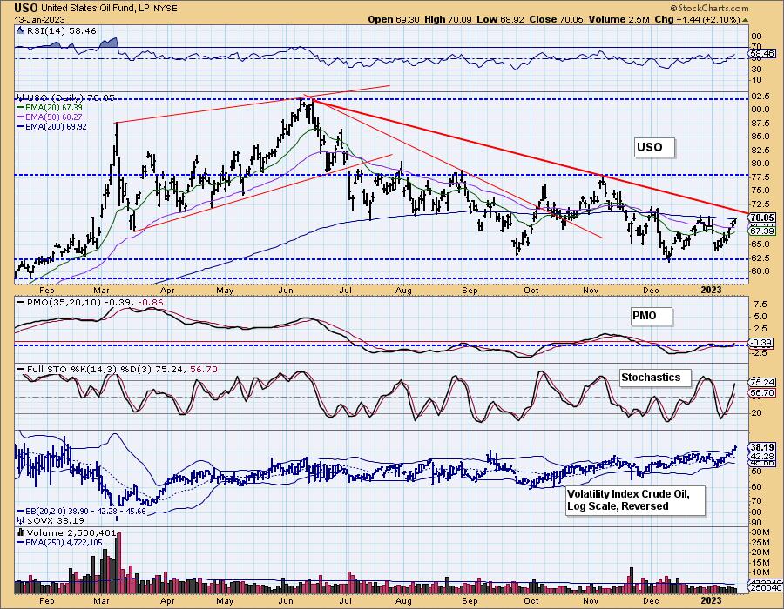Click the 30M volume axis label
Screen dimensions: 784x609
[x=760, y=532]
